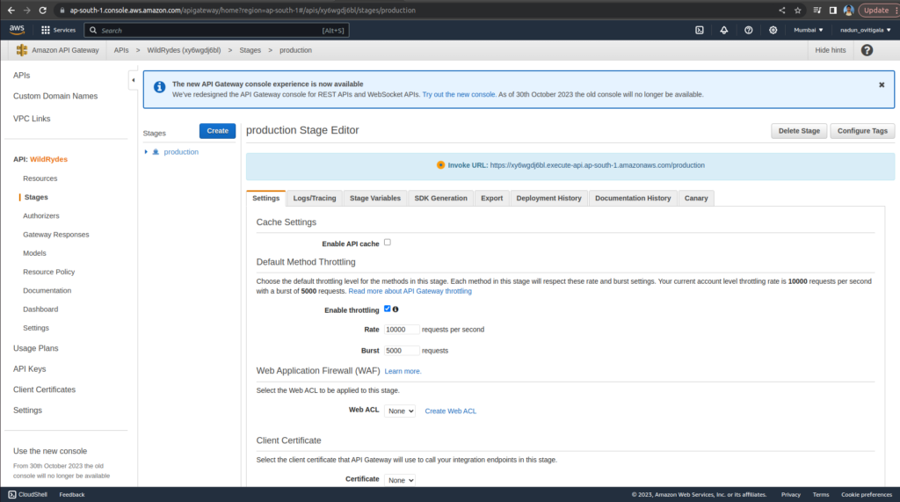Open the Invoke URL link
Screen dimensions: 900x502
[x=597, y=165]
